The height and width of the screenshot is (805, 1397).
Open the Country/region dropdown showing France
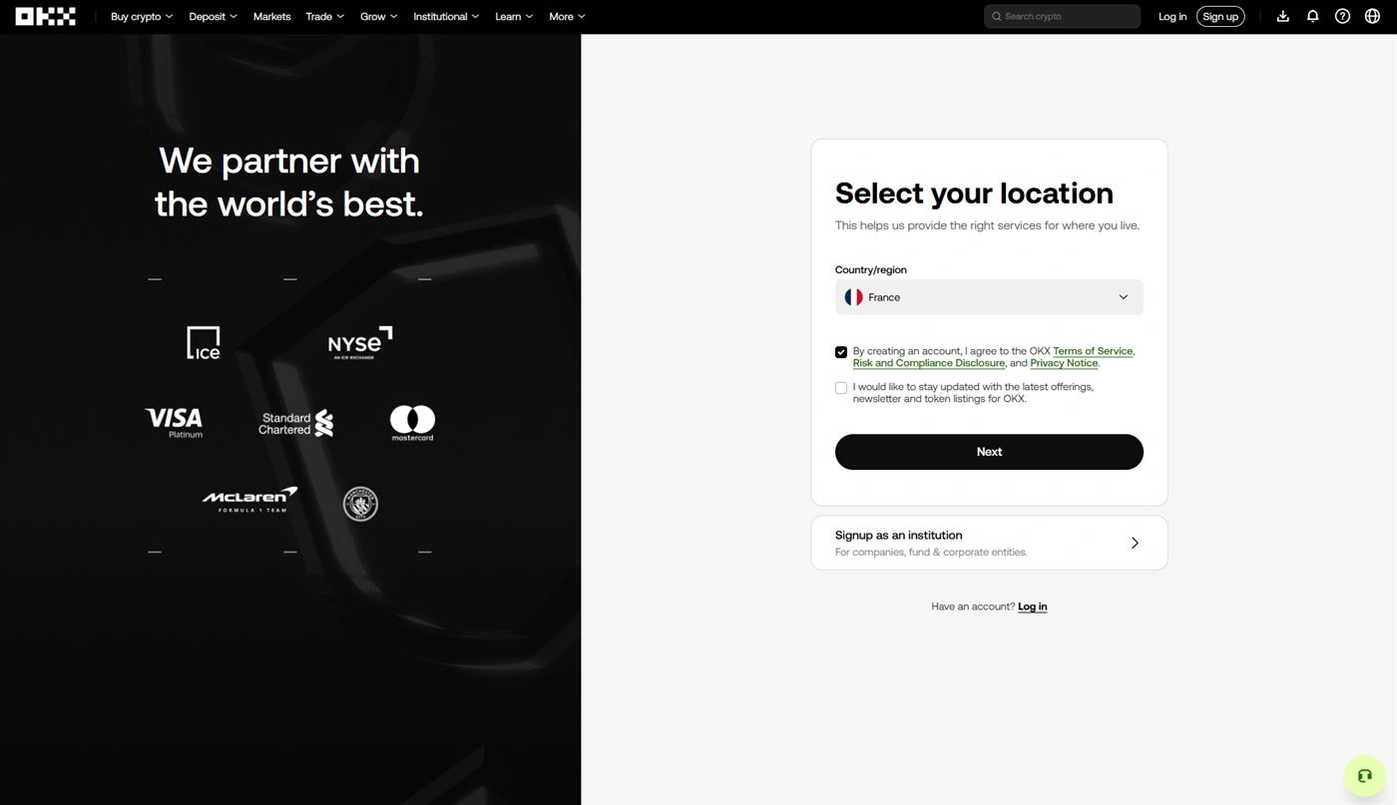point(989,297)
